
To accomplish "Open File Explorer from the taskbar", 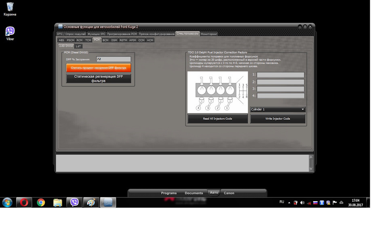I will point(58,202).
